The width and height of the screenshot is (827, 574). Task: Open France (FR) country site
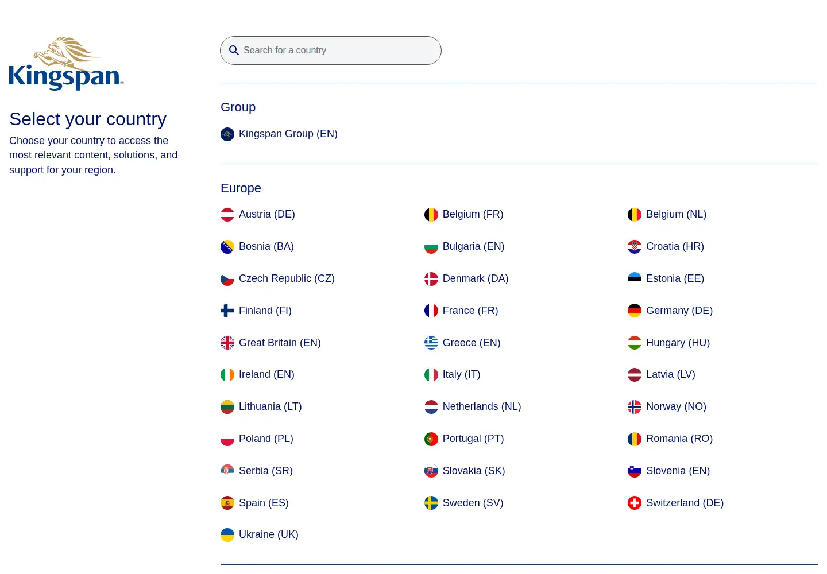[x=461, y=311]
